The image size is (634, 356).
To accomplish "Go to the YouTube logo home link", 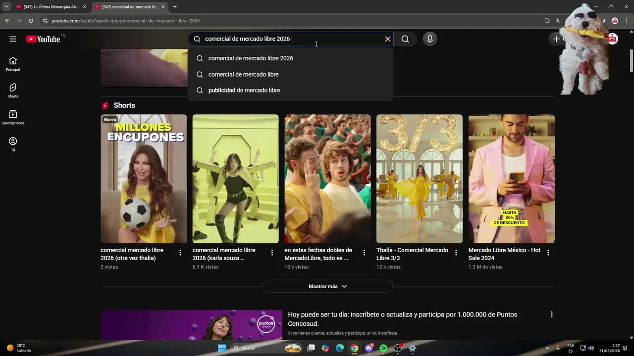I will [43, 39].
